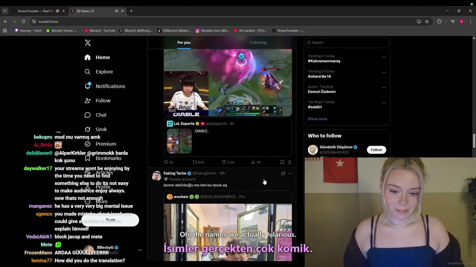Open the Faking Terim profile name

[175, 173]
